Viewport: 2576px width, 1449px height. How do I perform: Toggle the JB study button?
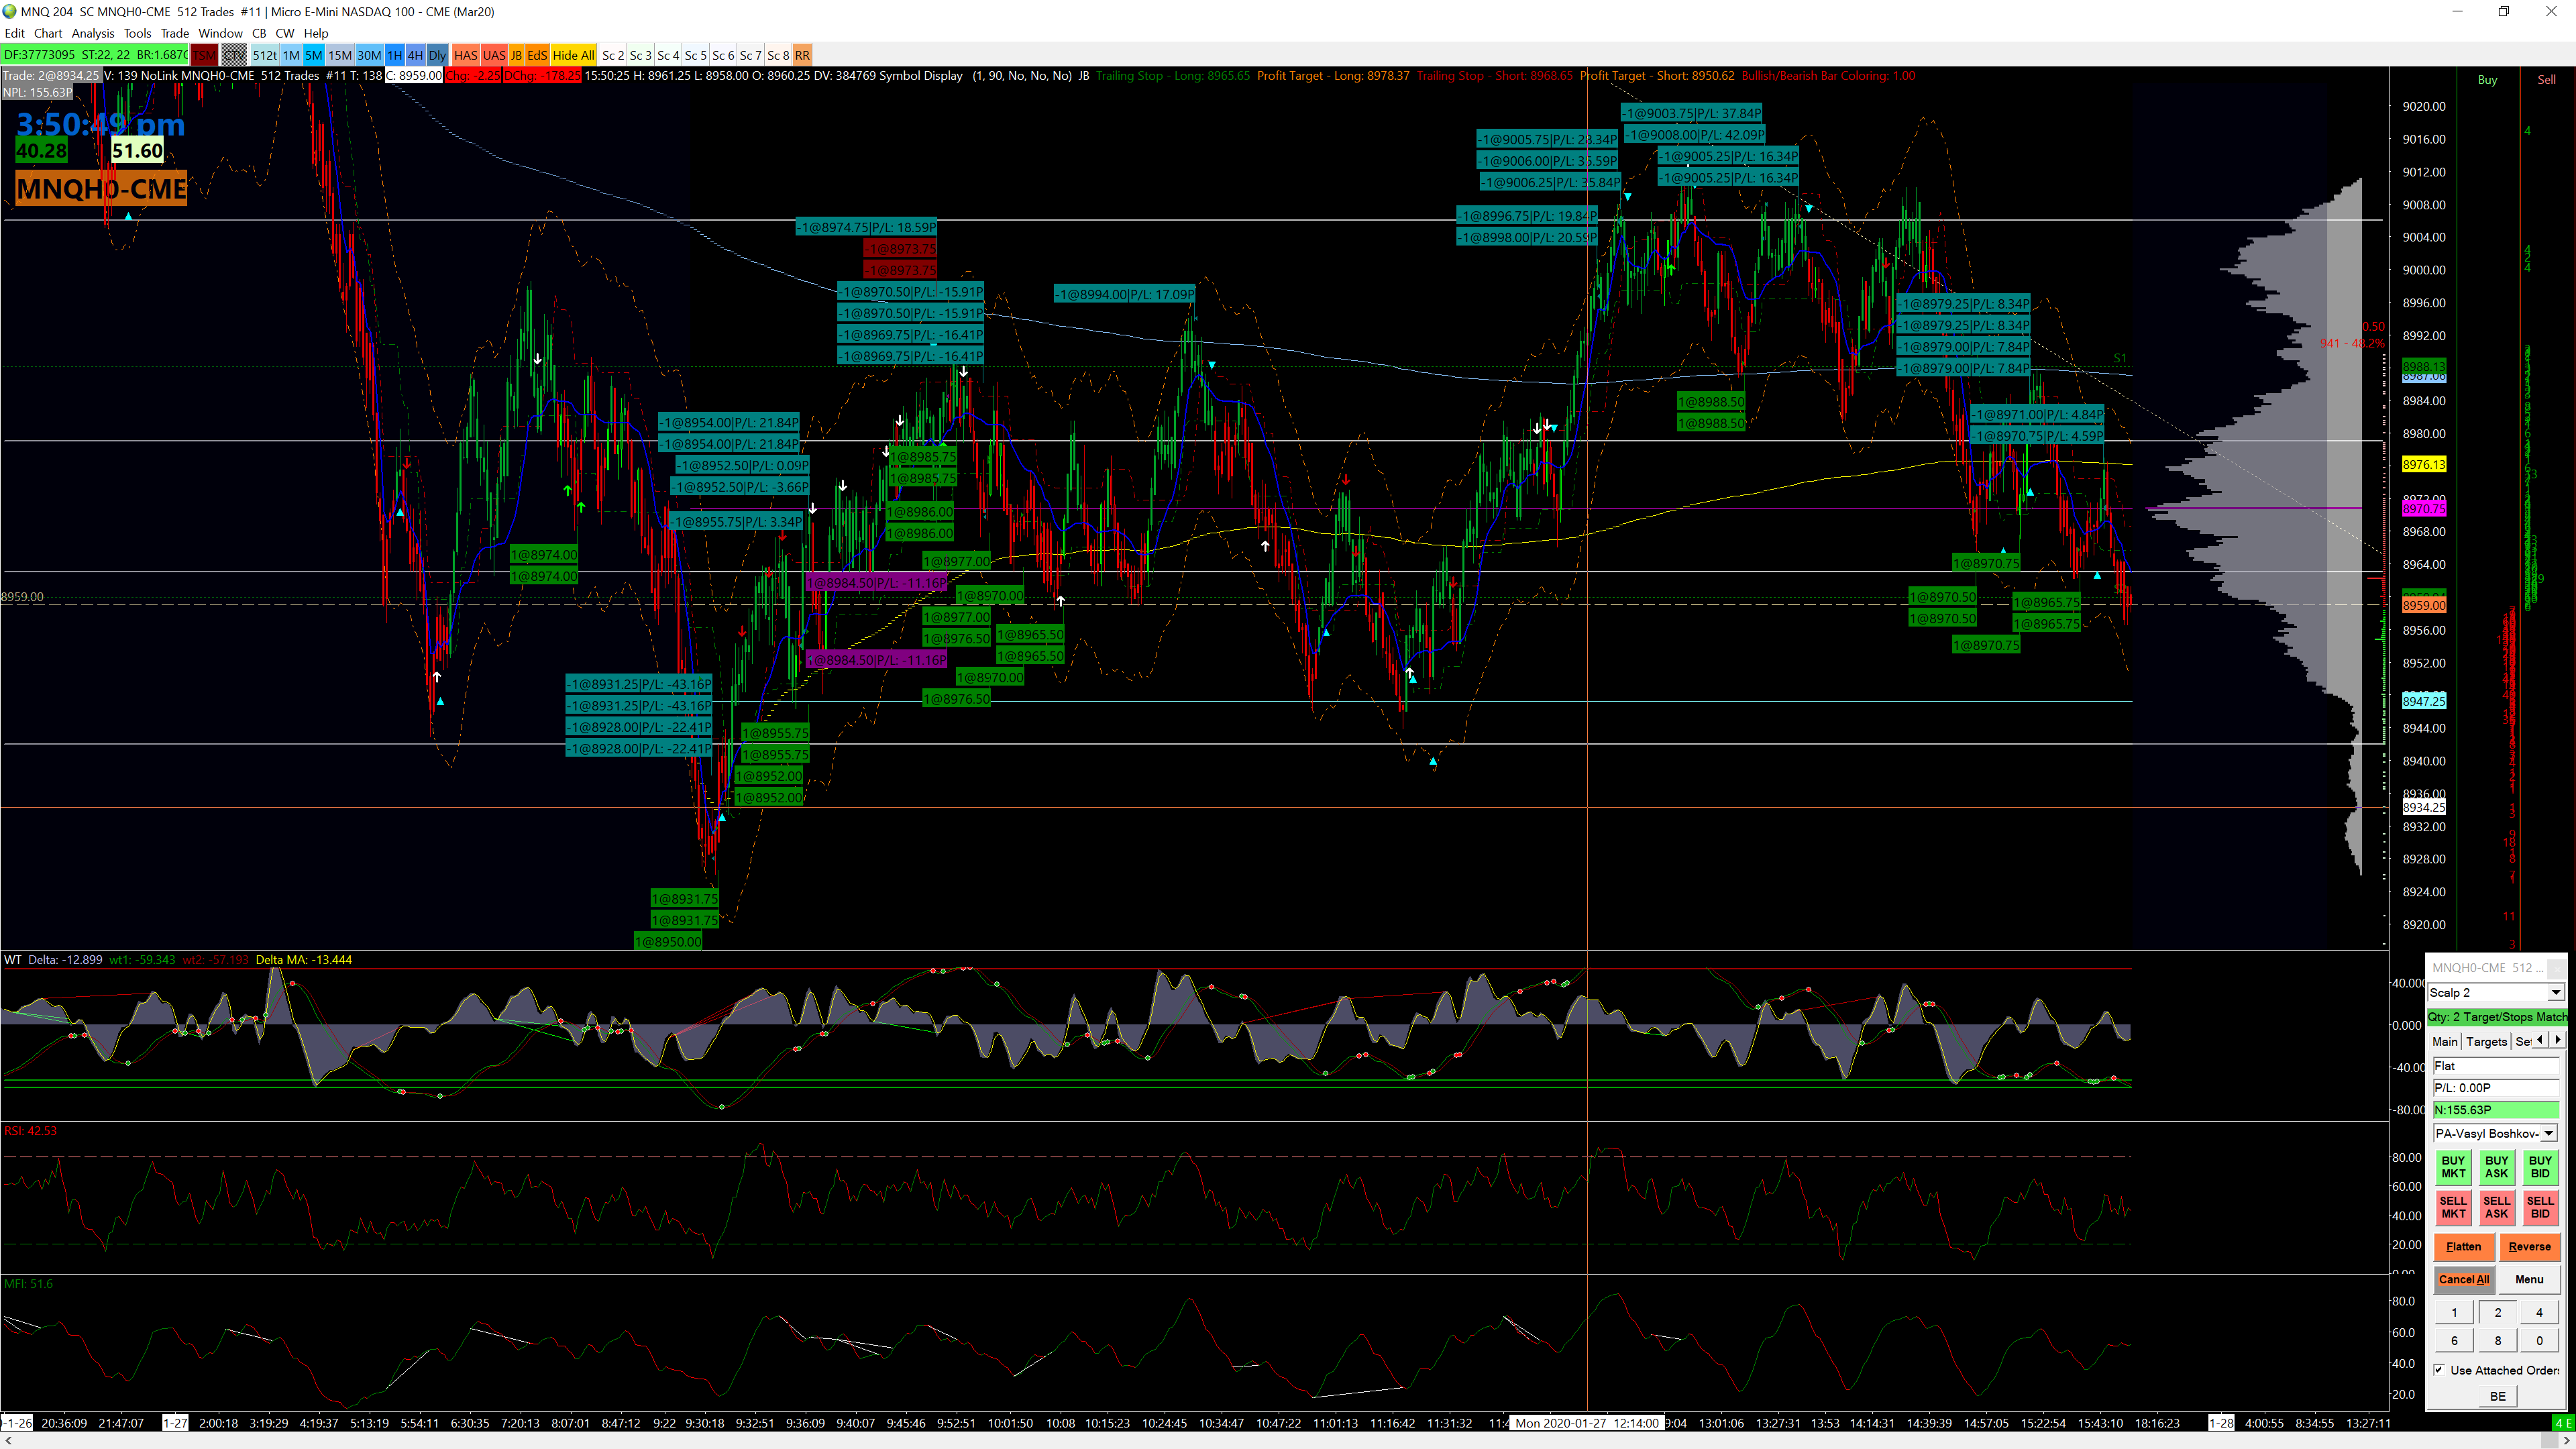point(517,55)
